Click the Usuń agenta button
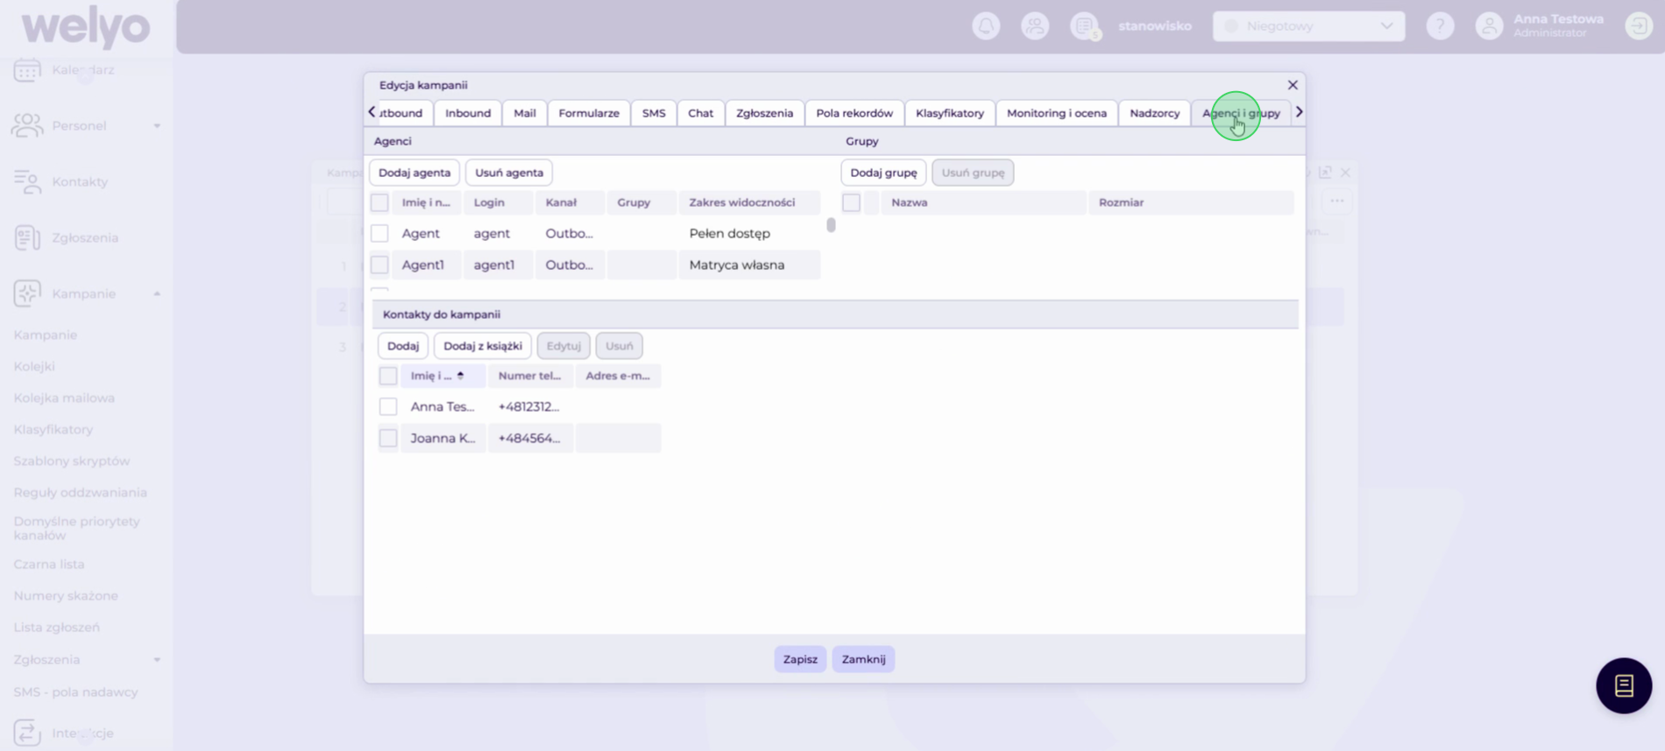Viewport: 1665px width, 751px height. (x=509, y=173)
